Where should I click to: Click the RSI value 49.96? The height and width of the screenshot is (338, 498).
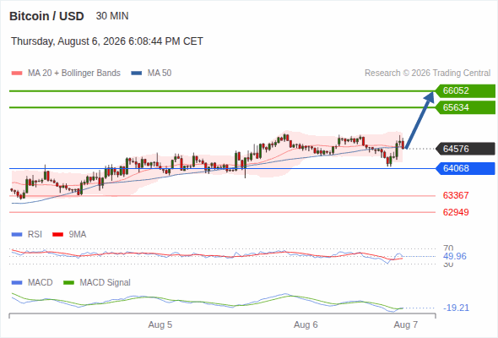(x=455, y=256)
